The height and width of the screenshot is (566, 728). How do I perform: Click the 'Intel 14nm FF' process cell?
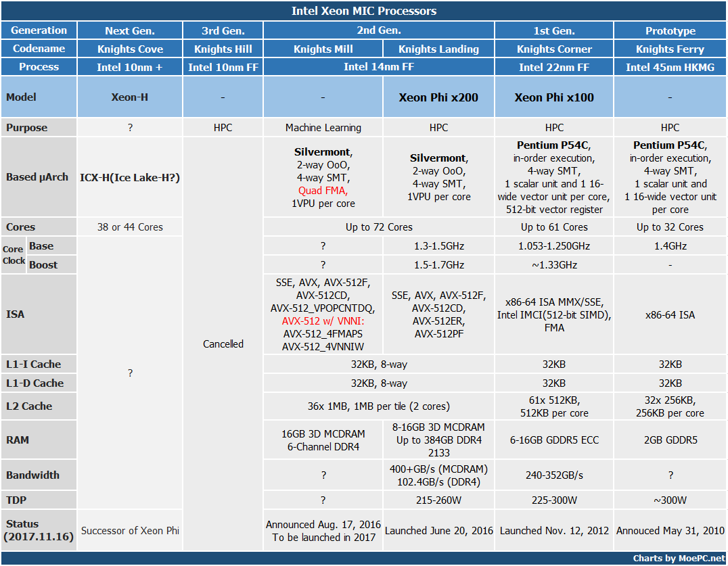379,67
